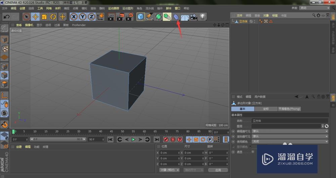Click the 名称 name input field
The image size is (336, 178).
(x=290, y=121)
